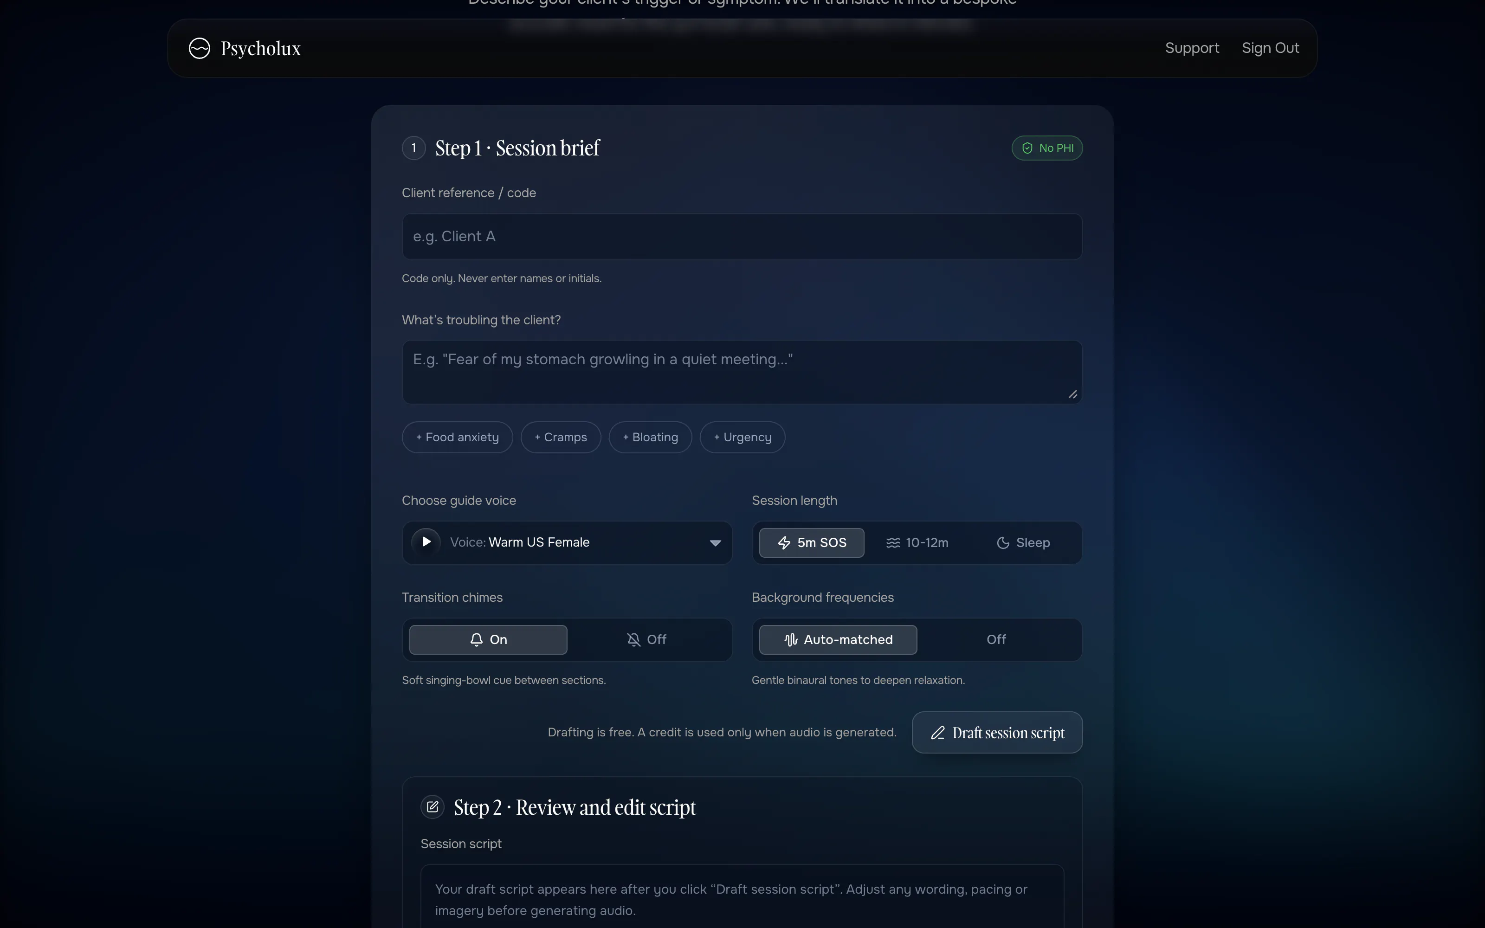Image resolution: width=1485 pixels, height=928 pixels.
Task: Click the Session script text area
Action: tap(742, 897)
